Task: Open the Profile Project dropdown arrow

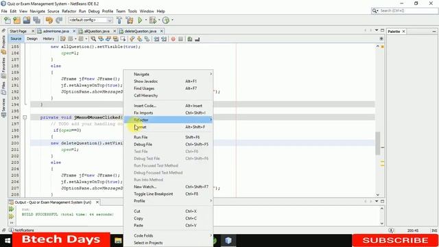Action: point(172,20)
